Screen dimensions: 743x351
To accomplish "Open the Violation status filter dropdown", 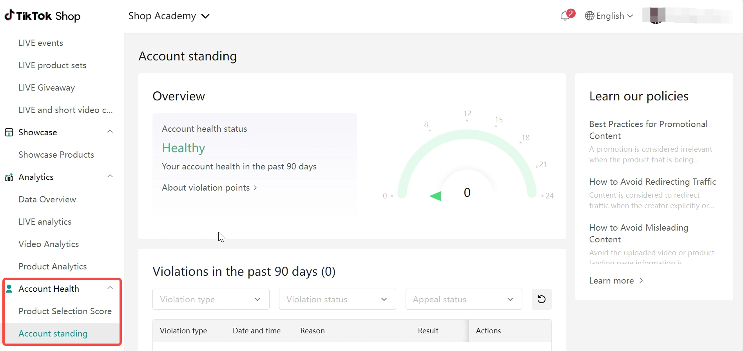I will [x=337, y=299].
